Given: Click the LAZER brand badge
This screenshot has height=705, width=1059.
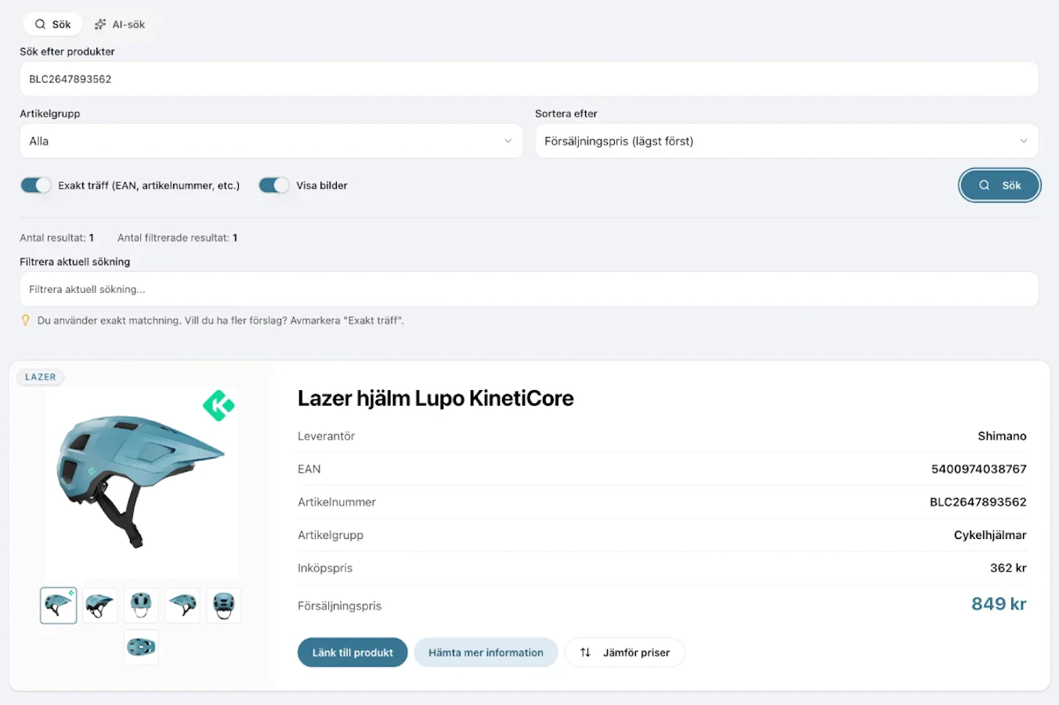Looking at the screenshot, I should coord(41,377).
